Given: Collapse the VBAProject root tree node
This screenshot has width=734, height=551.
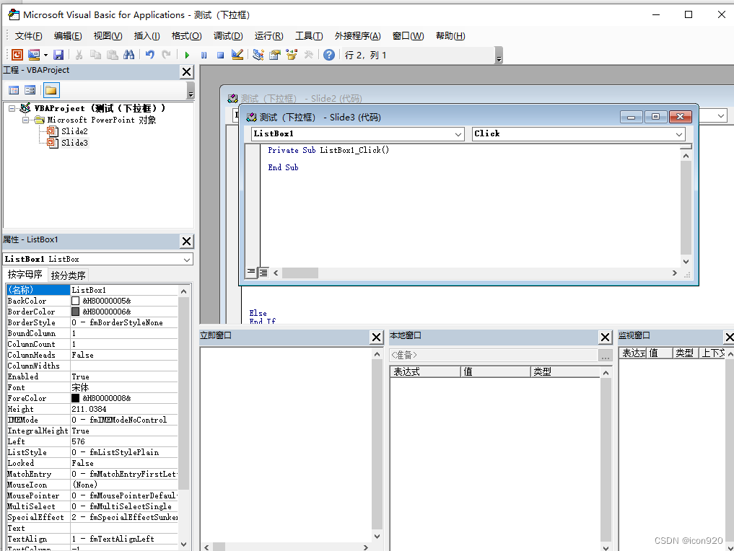Looking at the screenshot, I should click(12, 108).
